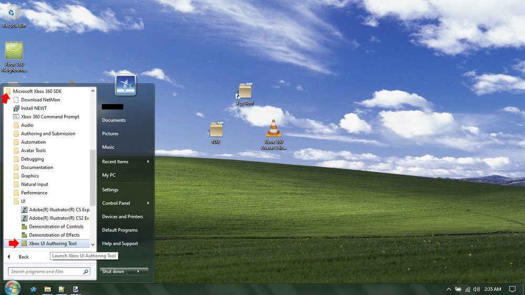
Task: Click the battery icon in system tray
Action: tap(458, 289)
